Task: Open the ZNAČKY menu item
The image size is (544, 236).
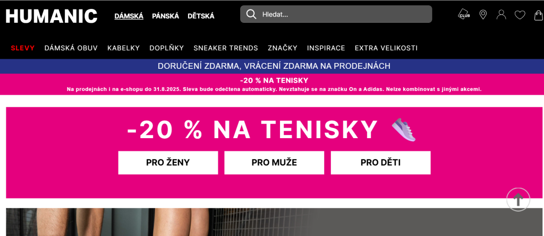Action: 283,48
